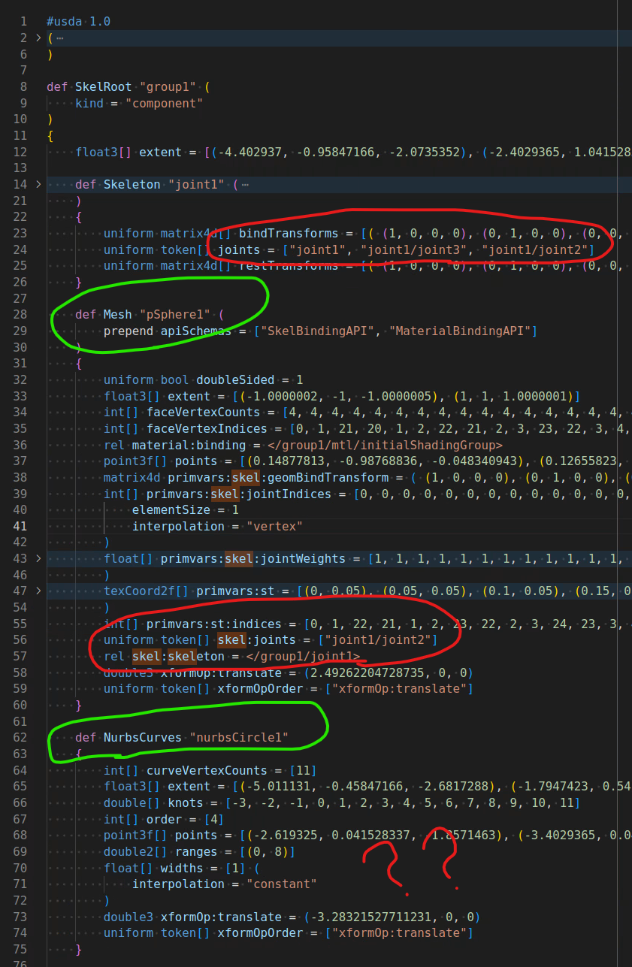Click the Mesh keyword on line 28
Image resolution: width=632 pixels, height=967 pixels.
118,314
